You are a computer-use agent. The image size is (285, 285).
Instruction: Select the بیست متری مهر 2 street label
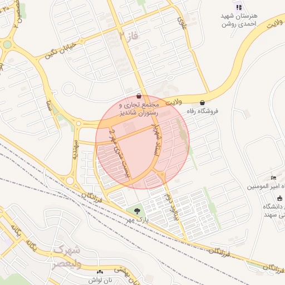tap(119, 154)
